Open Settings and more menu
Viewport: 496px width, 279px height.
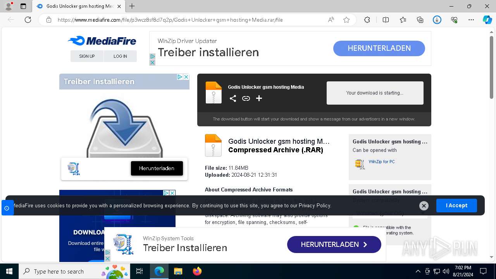tap(471, 20)
